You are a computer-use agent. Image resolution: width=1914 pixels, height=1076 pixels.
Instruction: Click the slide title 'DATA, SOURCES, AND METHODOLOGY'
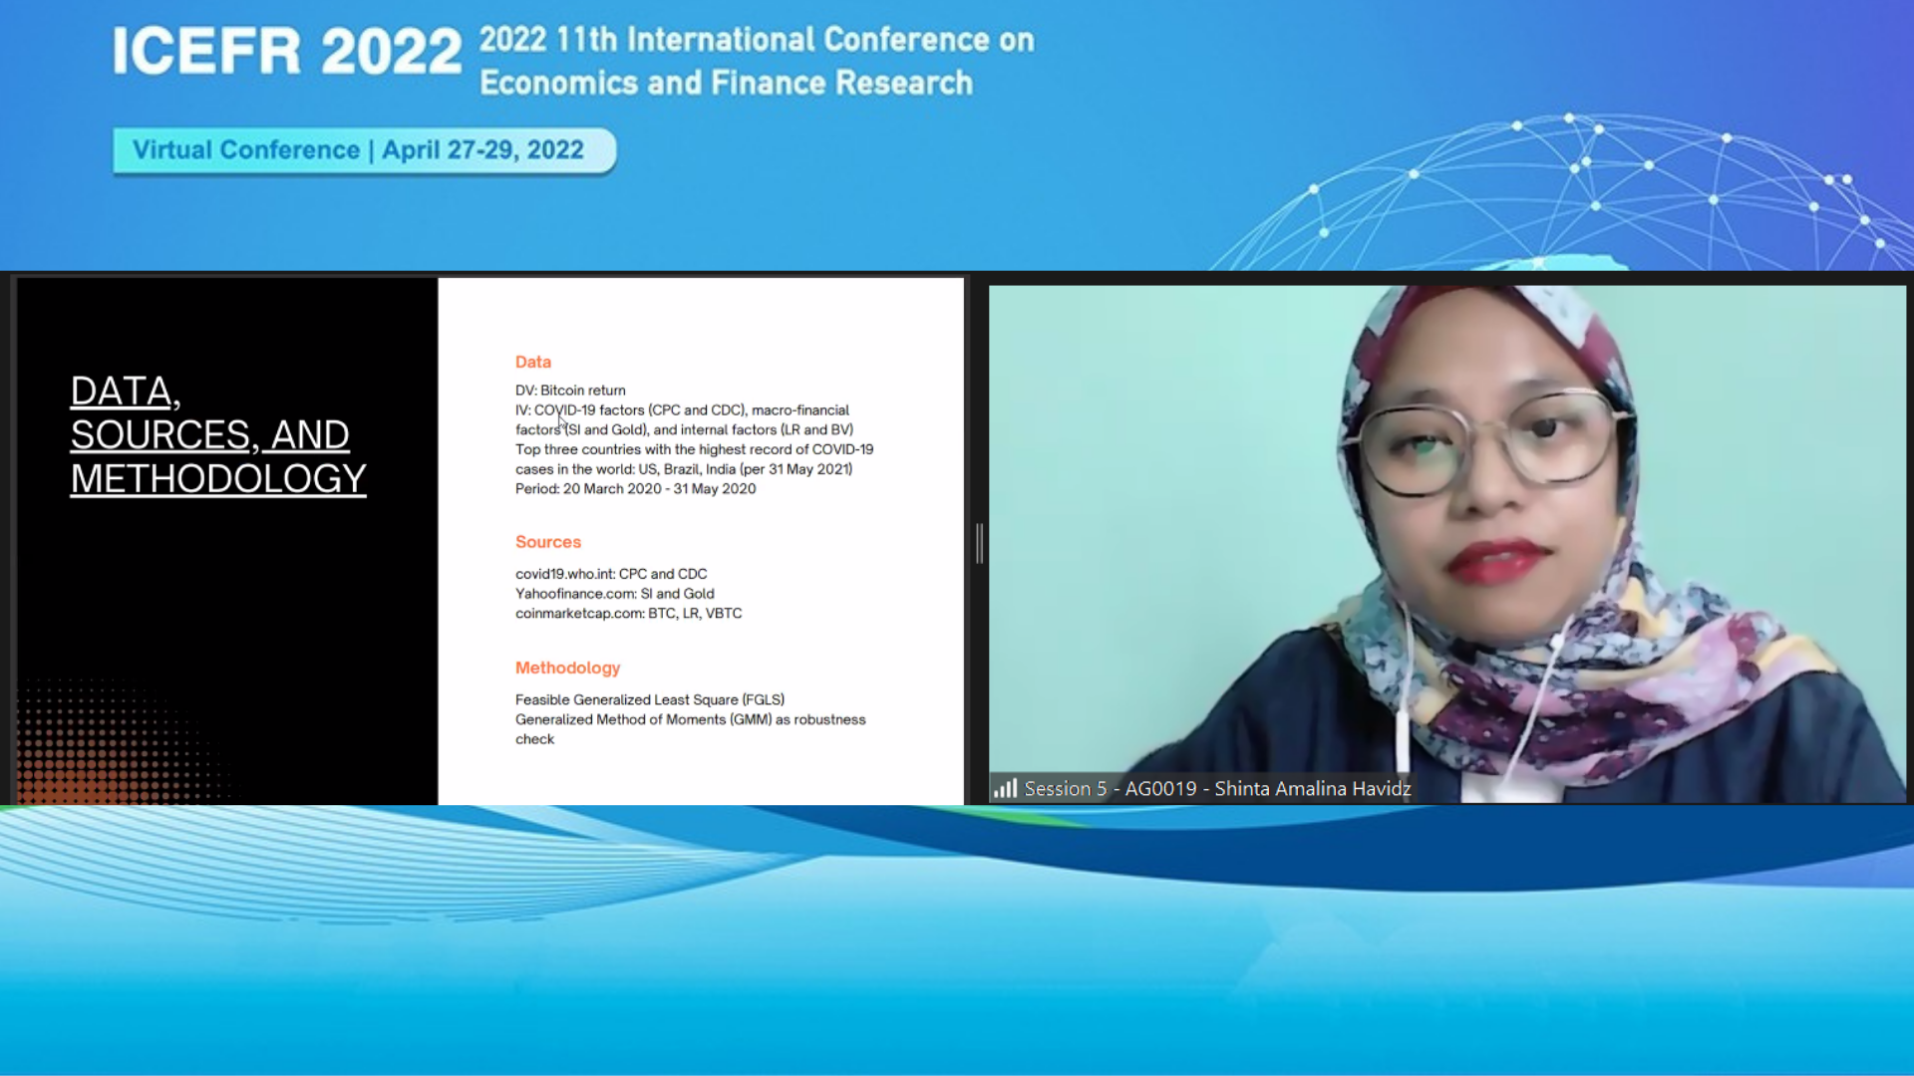click(218, 434)
